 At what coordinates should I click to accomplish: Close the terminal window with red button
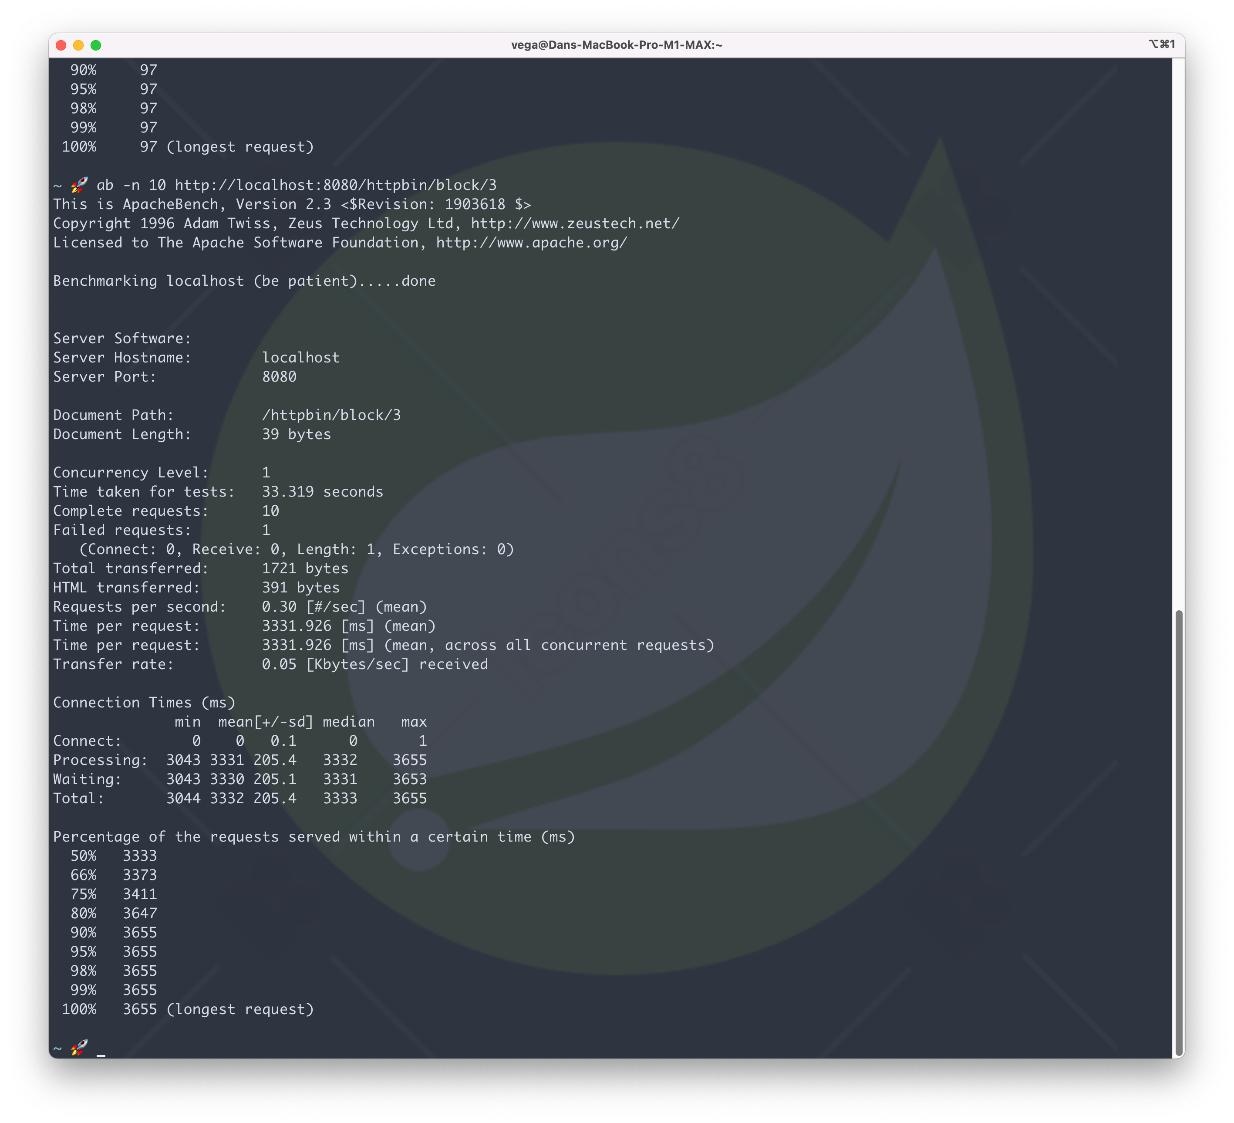[x=61, y=45]
